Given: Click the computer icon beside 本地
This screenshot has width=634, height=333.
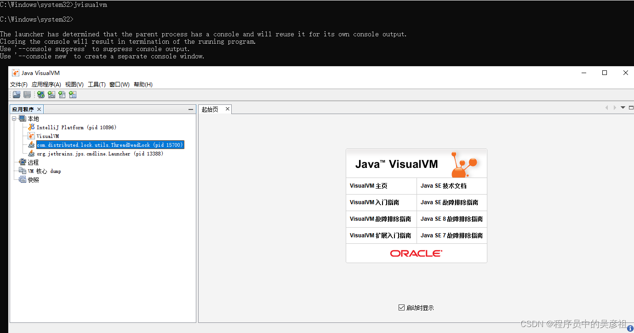Looking at the screenshot, I should pyautogui.click(x=22, y=119).
